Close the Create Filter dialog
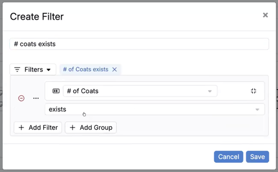Screen dimensions: 278x172 pos(265,15)
